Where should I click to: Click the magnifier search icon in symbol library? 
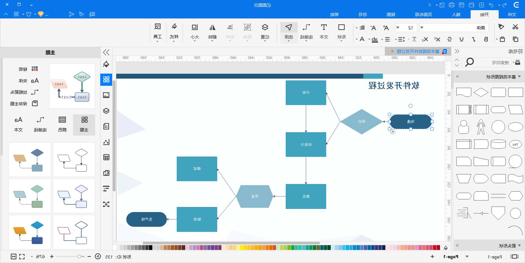[x=469, y=62]
